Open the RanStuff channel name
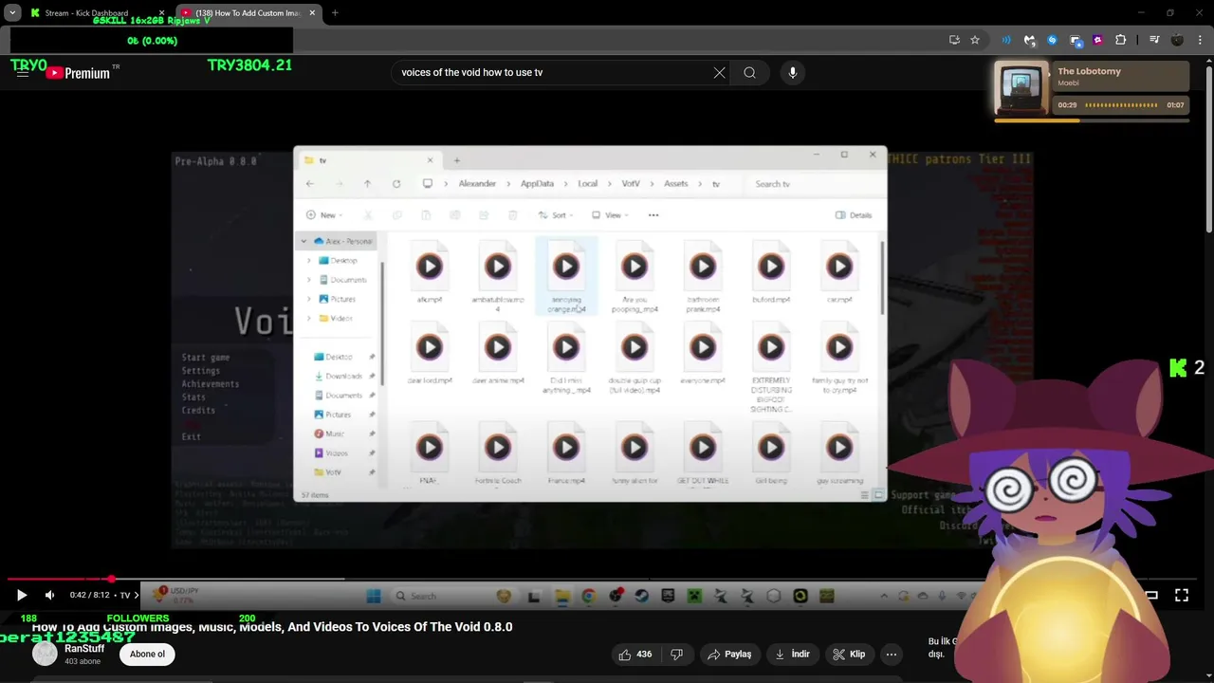This screenshot has height=683, width=1214. [84, 649]
